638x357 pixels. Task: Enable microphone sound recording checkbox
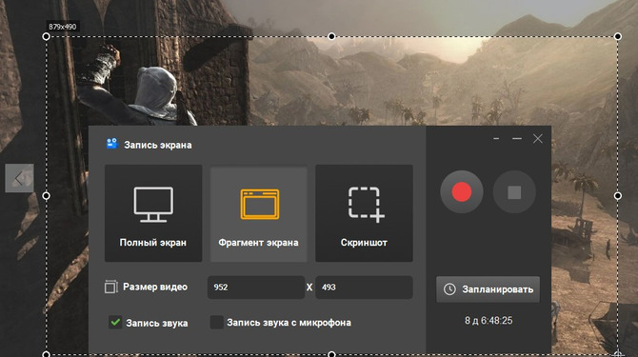pyautogui.click(x=216, y=322)
